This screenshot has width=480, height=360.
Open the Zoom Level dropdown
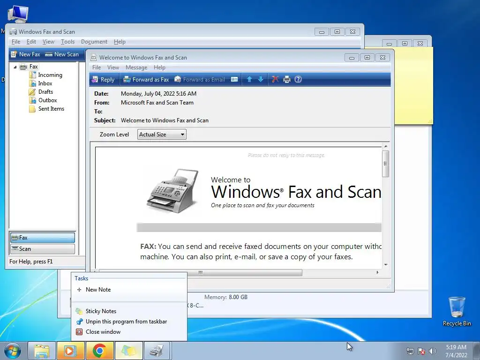162,135
